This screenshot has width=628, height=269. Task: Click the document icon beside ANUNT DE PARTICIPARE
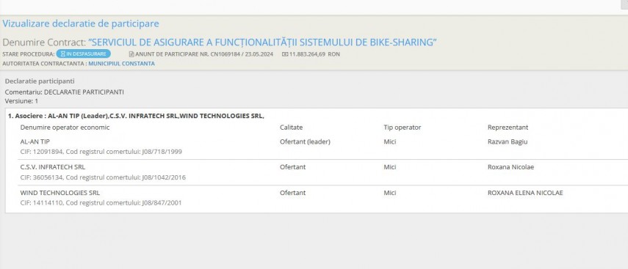tap(131, 54)
